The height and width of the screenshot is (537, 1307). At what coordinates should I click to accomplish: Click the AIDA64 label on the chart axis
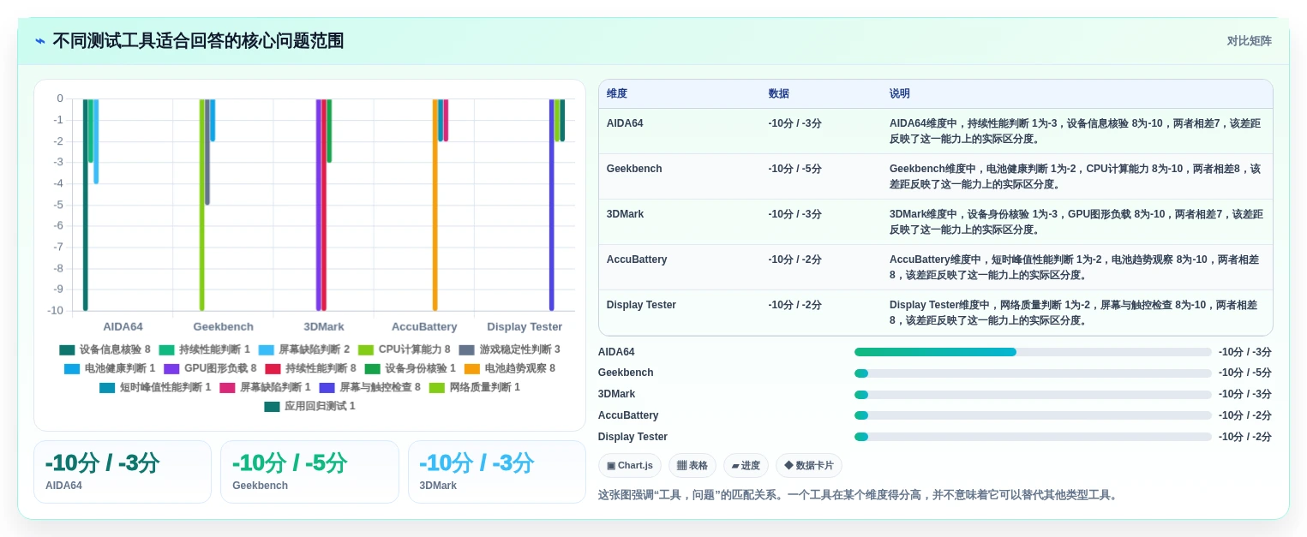click(x=123, y=326)
